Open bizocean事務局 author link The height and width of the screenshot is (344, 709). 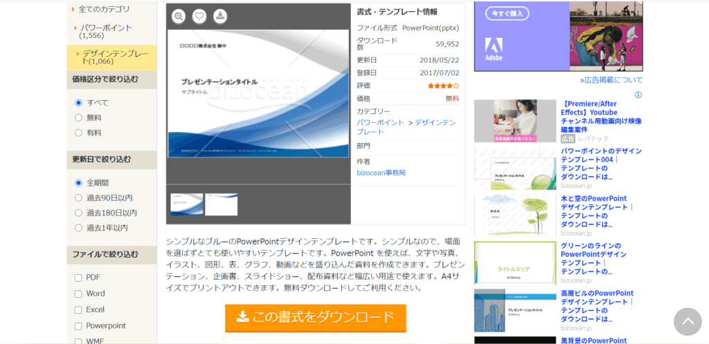tap(382, 173)
